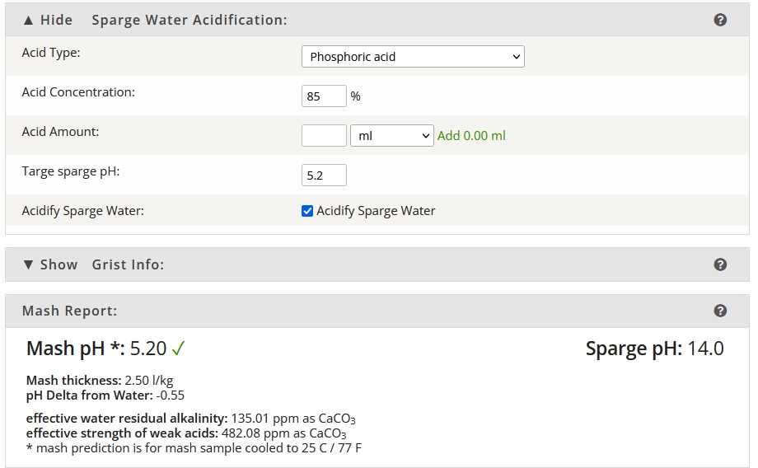758x468 pixels.
Task: Open the acid amount unit dropdown
Action: pos(391,136)
